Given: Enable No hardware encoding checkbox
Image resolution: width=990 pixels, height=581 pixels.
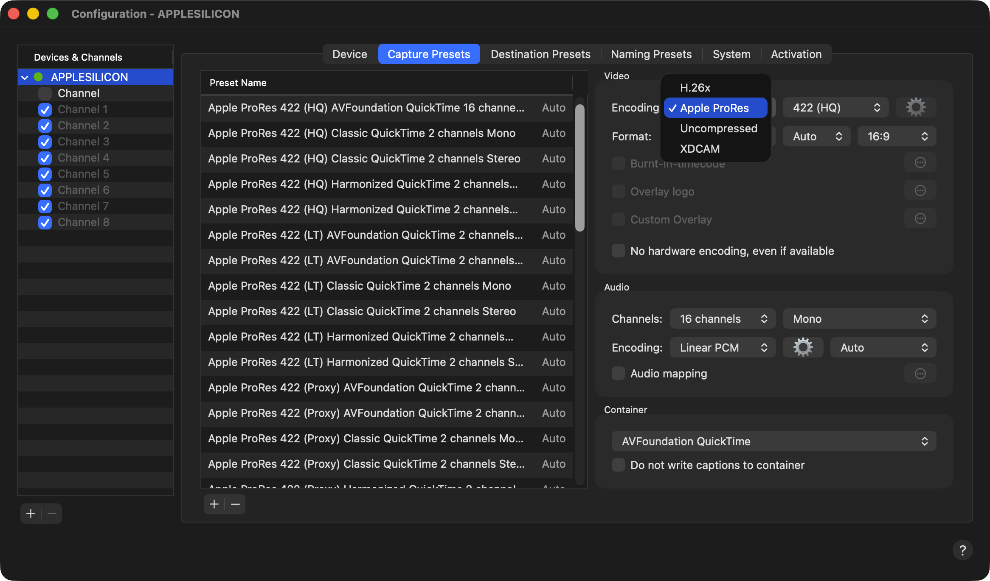Looking at the screenshot, I should 619,251.
